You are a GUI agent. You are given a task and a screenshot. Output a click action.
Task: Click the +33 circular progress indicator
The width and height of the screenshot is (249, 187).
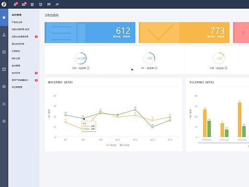[149, 58]
